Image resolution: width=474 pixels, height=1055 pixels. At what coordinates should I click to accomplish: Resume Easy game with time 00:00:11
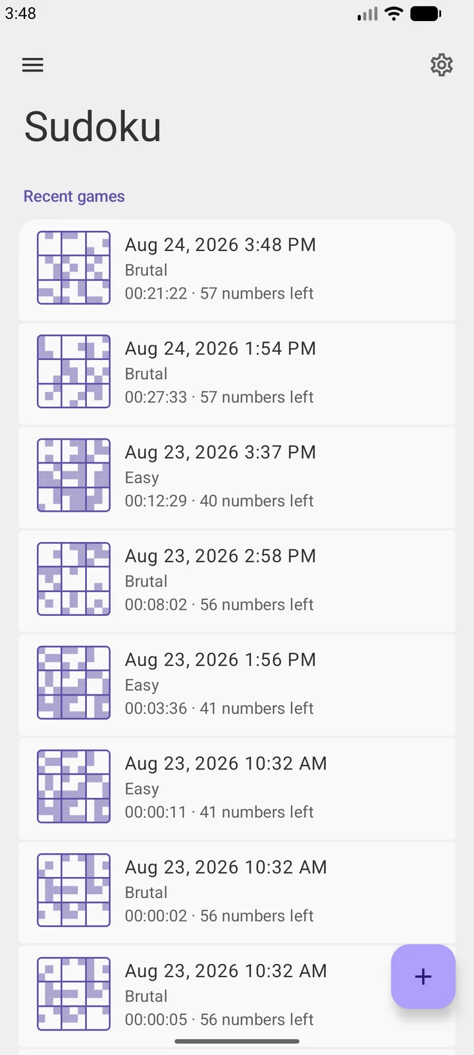[x=237, y=789]
